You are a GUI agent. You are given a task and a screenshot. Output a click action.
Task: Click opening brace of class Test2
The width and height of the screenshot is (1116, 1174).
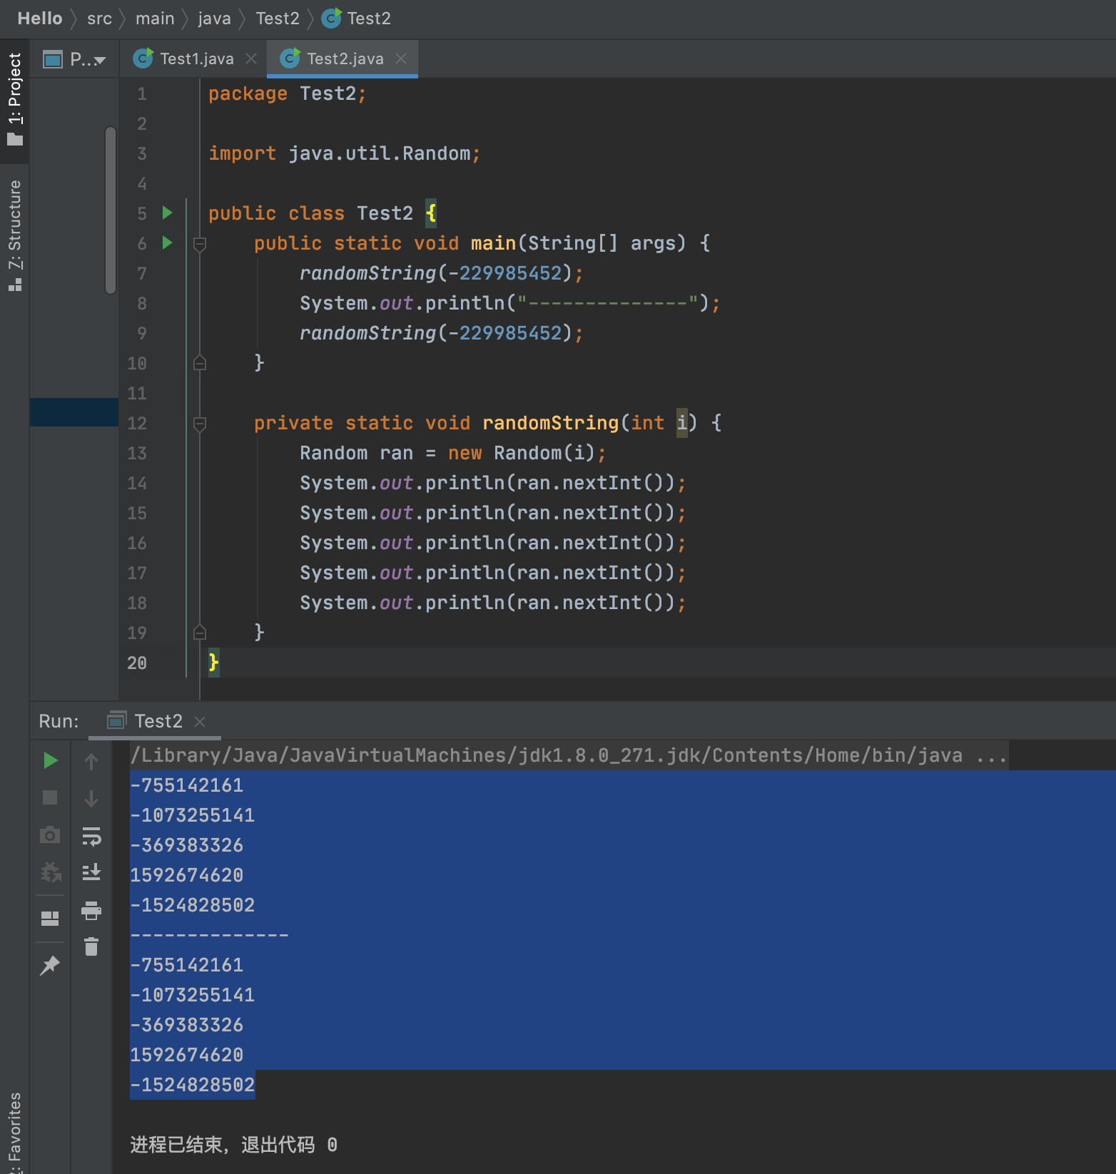click(430, 213)
